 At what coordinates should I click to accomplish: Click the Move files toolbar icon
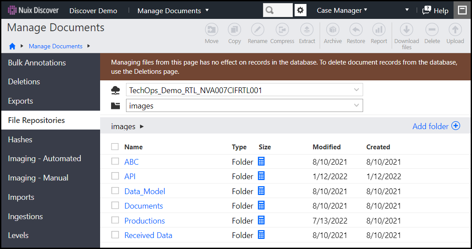click(212, 30)
